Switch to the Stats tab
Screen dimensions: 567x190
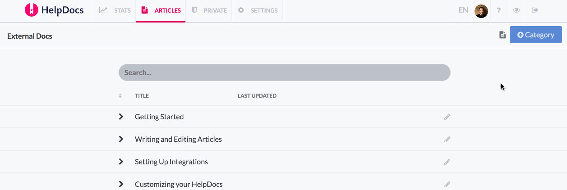click(x=115, y=10)
